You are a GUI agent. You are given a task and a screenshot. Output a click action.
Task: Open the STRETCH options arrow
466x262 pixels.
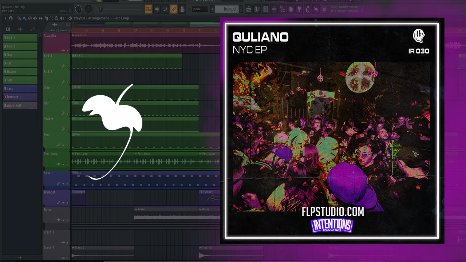click(x=69, y=31)
